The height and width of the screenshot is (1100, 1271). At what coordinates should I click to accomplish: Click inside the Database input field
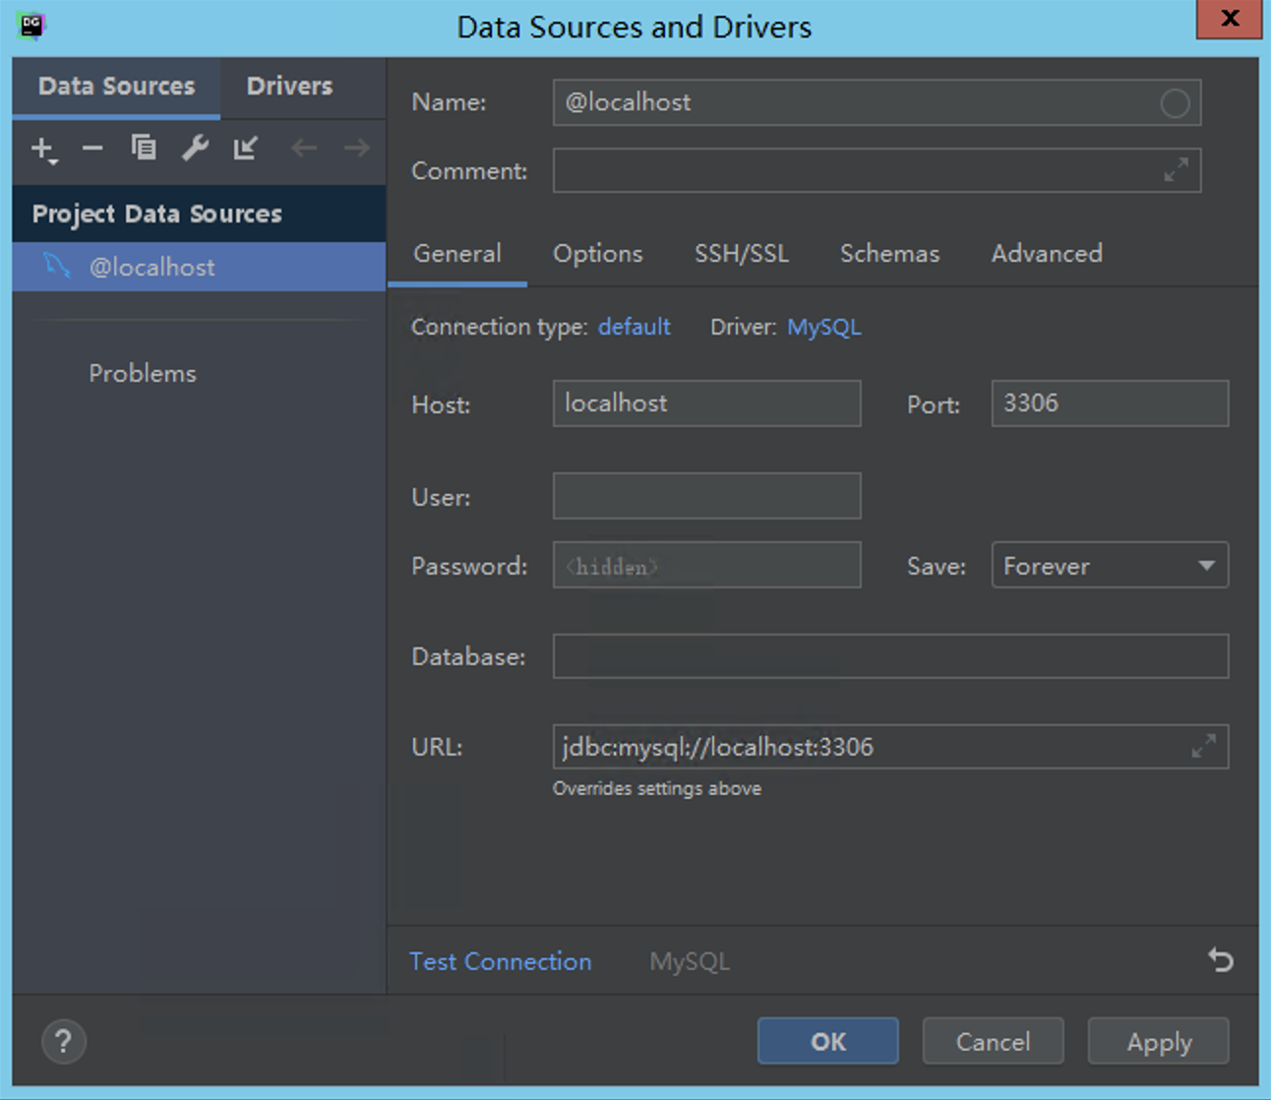[890, 656]
